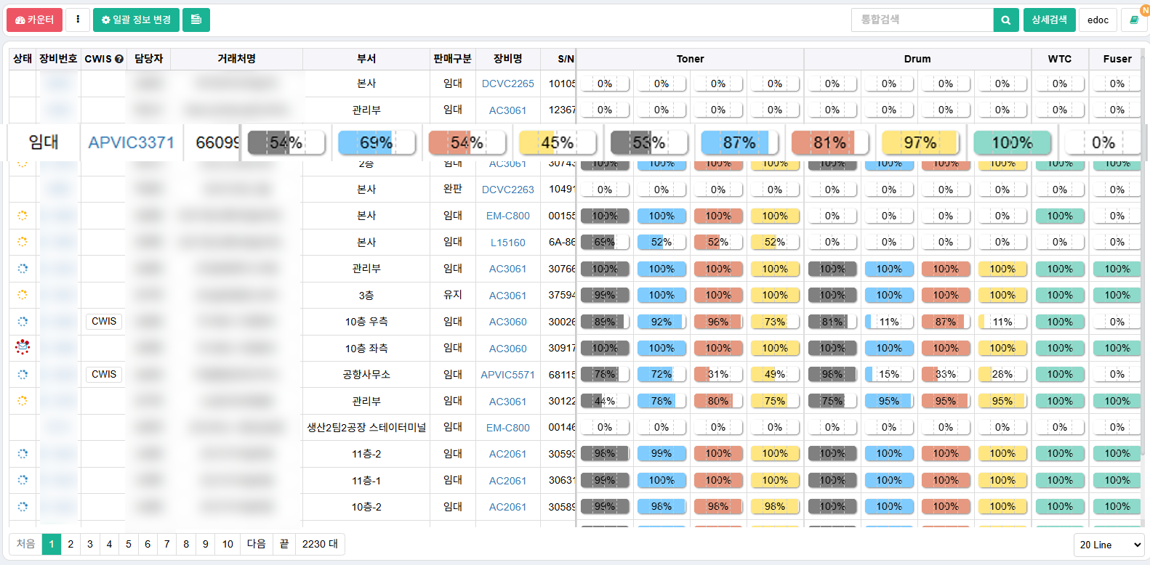The image size is (1150, 565).
Task: Click the green book icon at top right
Action: pos(1133,20)
